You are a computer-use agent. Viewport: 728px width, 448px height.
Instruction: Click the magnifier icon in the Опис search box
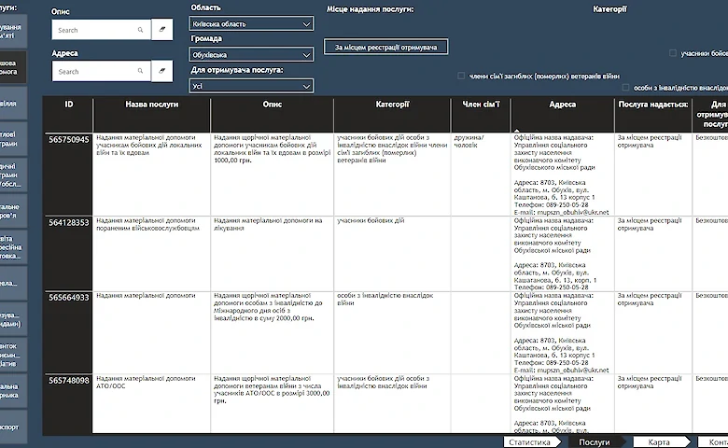click(140, 30)
